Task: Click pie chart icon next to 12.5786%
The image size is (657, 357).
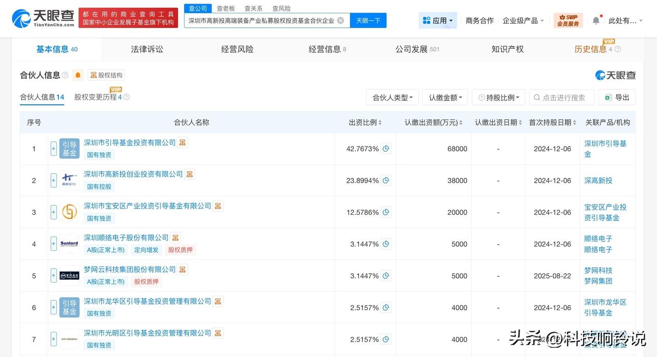Action: click(x=386, y=212)
